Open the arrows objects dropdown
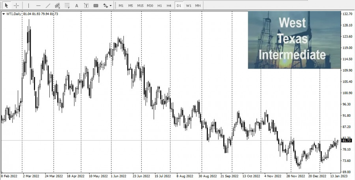 click(x=106, y=6)
